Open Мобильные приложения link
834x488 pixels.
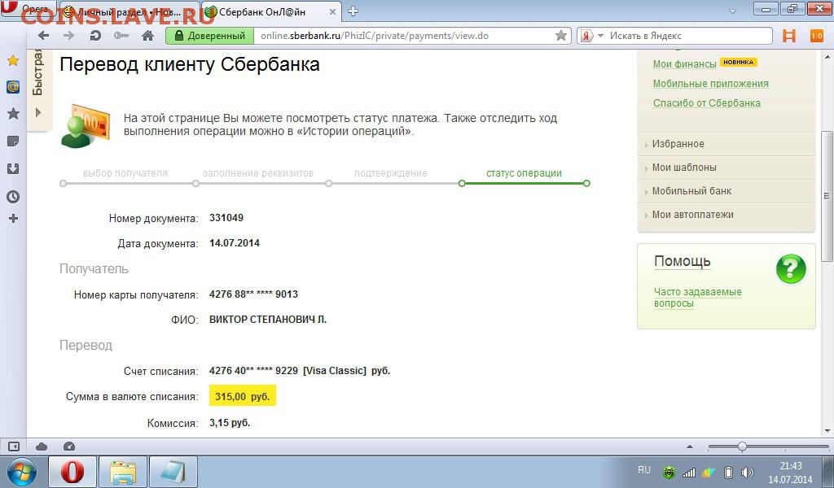tap(710, 84)
